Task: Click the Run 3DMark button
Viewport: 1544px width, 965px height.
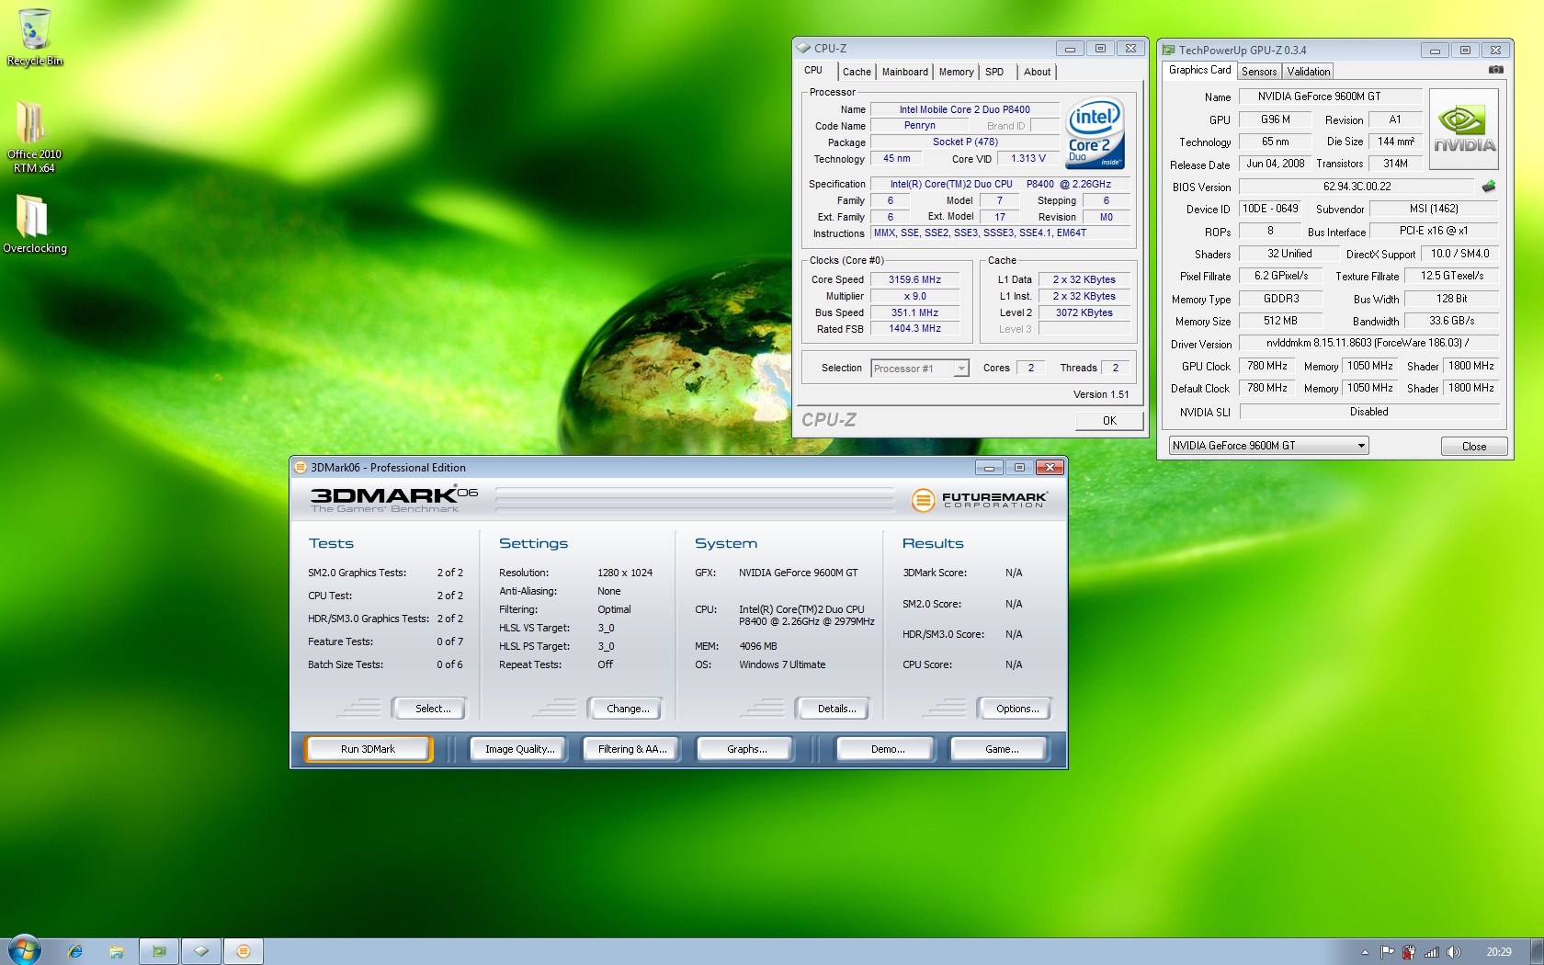Action: 368,749
